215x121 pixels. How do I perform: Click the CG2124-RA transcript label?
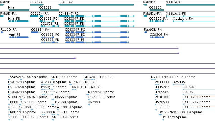39,14
